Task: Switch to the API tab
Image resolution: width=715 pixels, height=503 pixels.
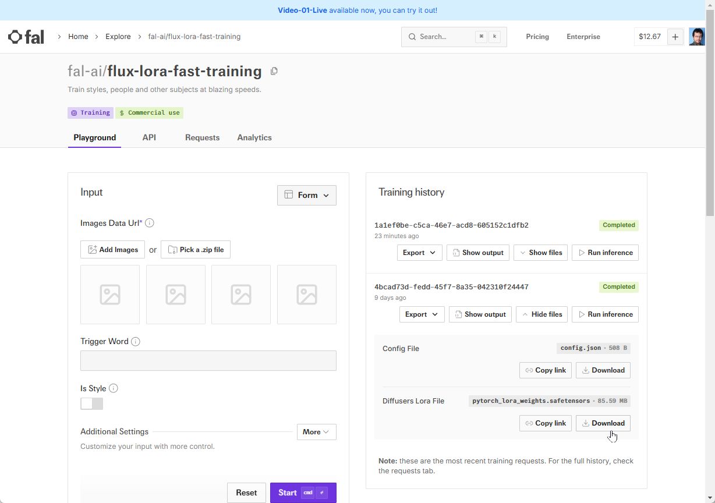Action: click(x=149, y=137)
